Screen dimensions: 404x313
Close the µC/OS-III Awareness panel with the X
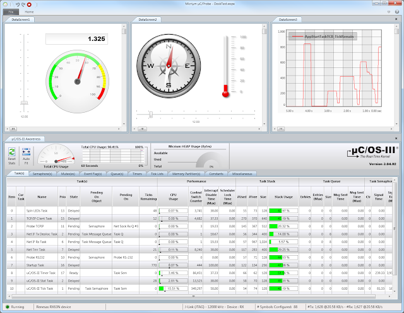(x=396, y=139)
